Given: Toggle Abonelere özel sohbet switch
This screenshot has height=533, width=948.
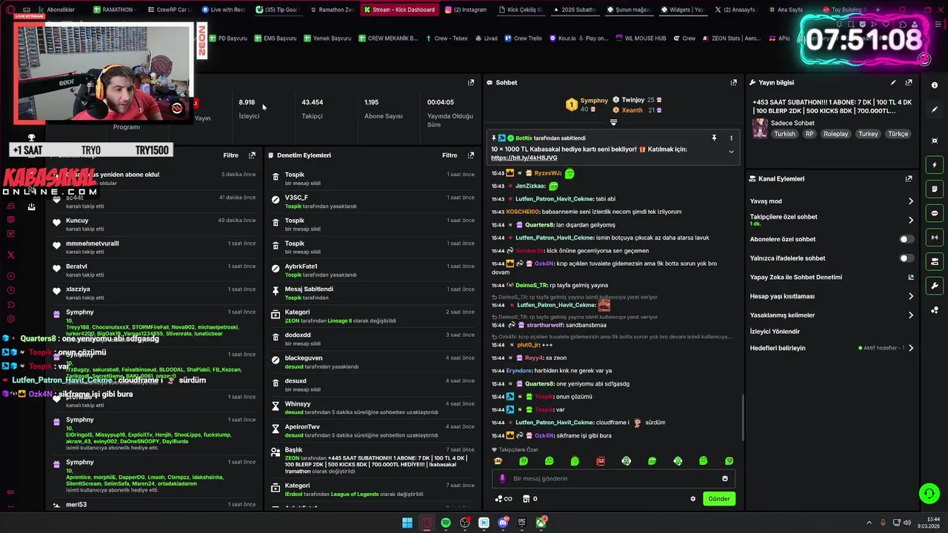Looking at the screenshot, I should 906,239.
